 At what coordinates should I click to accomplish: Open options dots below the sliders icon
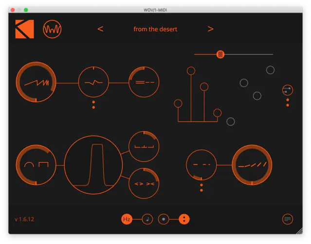pyautogui.click(x=288, y=102)
